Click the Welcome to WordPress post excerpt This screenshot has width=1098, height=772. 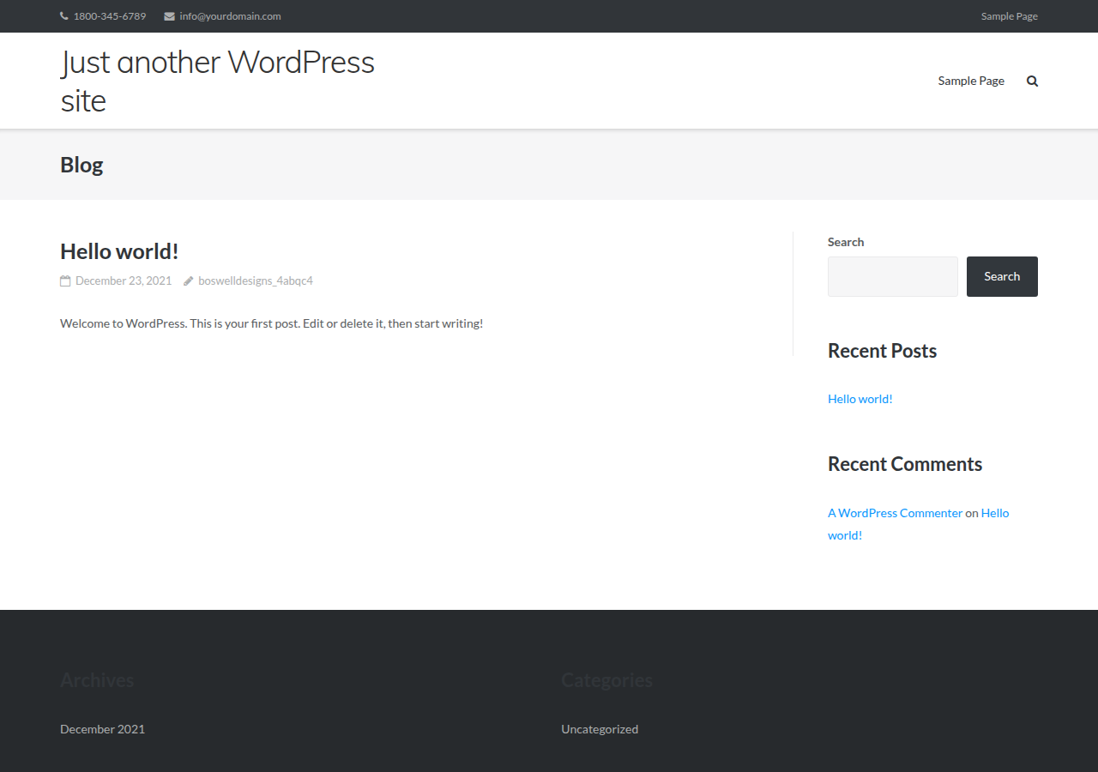[x=272, y=323]
